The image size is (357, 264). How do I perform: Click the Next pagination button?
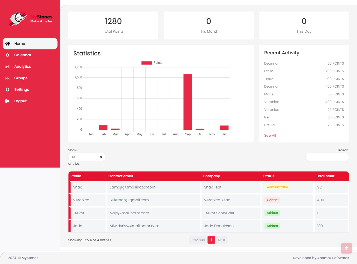pyautogui.click(x=221, y=240)
